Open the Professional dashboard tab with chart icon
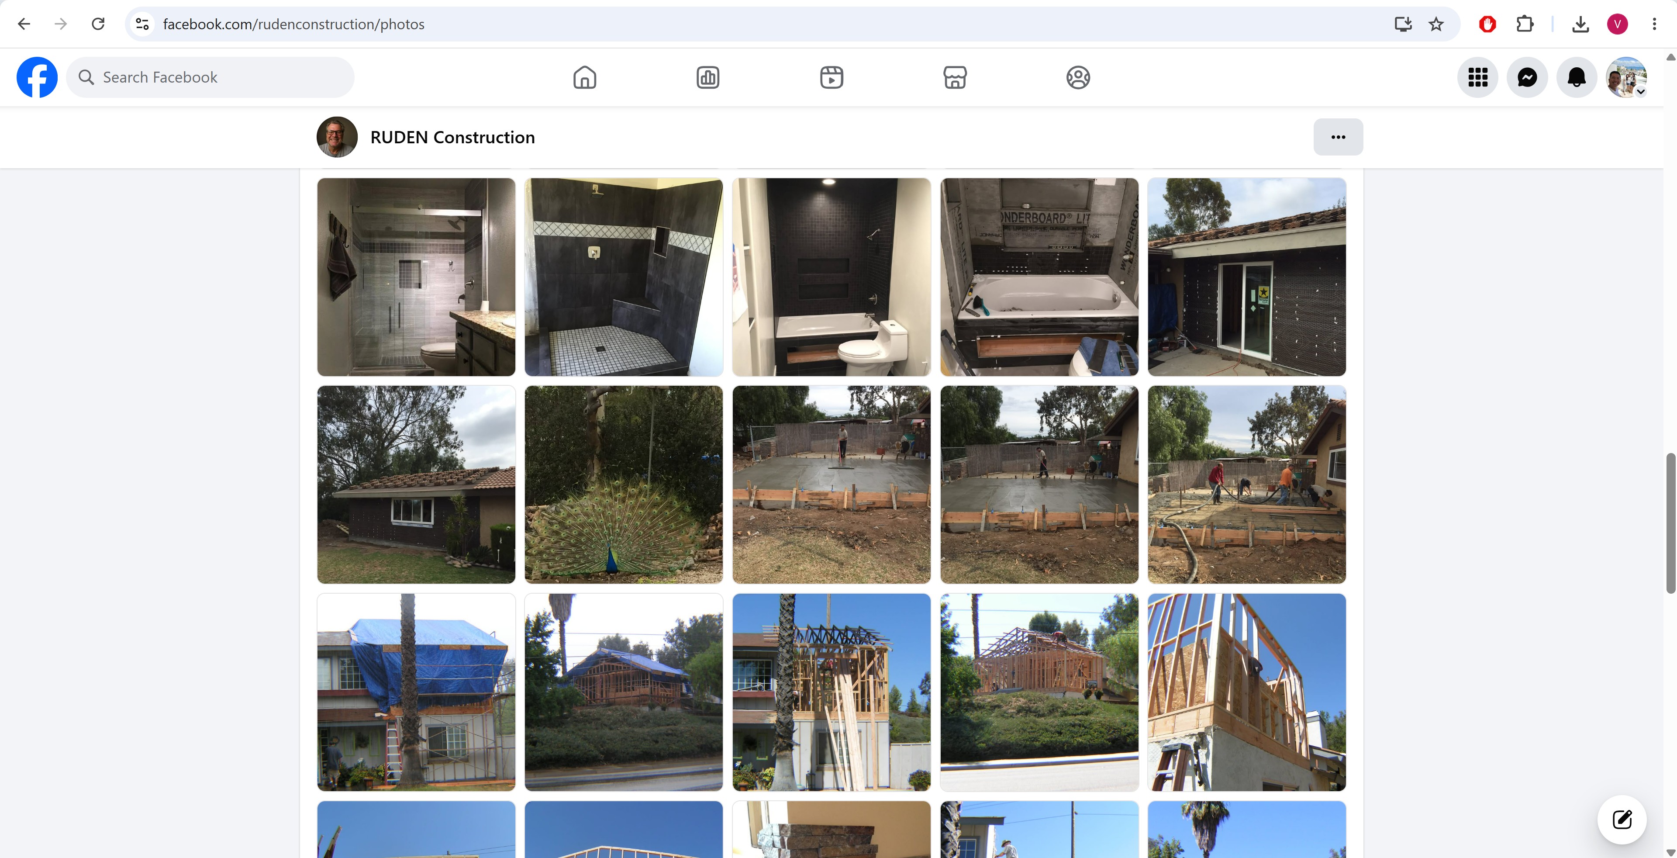 pyautogui.click(x=707, y=77)
